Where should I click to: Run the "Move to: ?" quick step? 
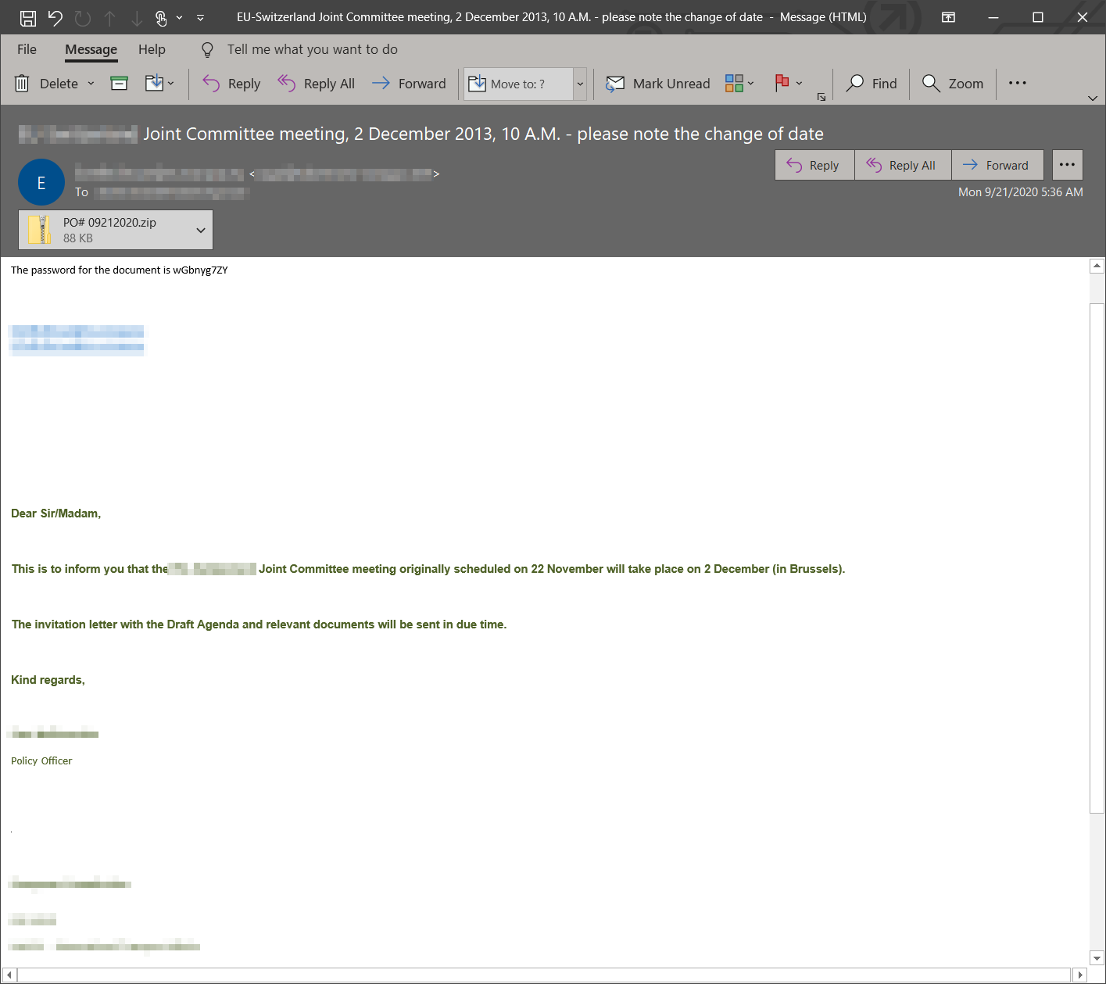519,84
